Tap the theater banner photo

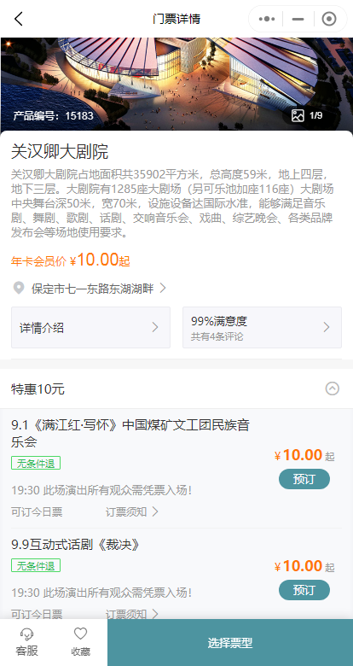click(x=176, y=84)
